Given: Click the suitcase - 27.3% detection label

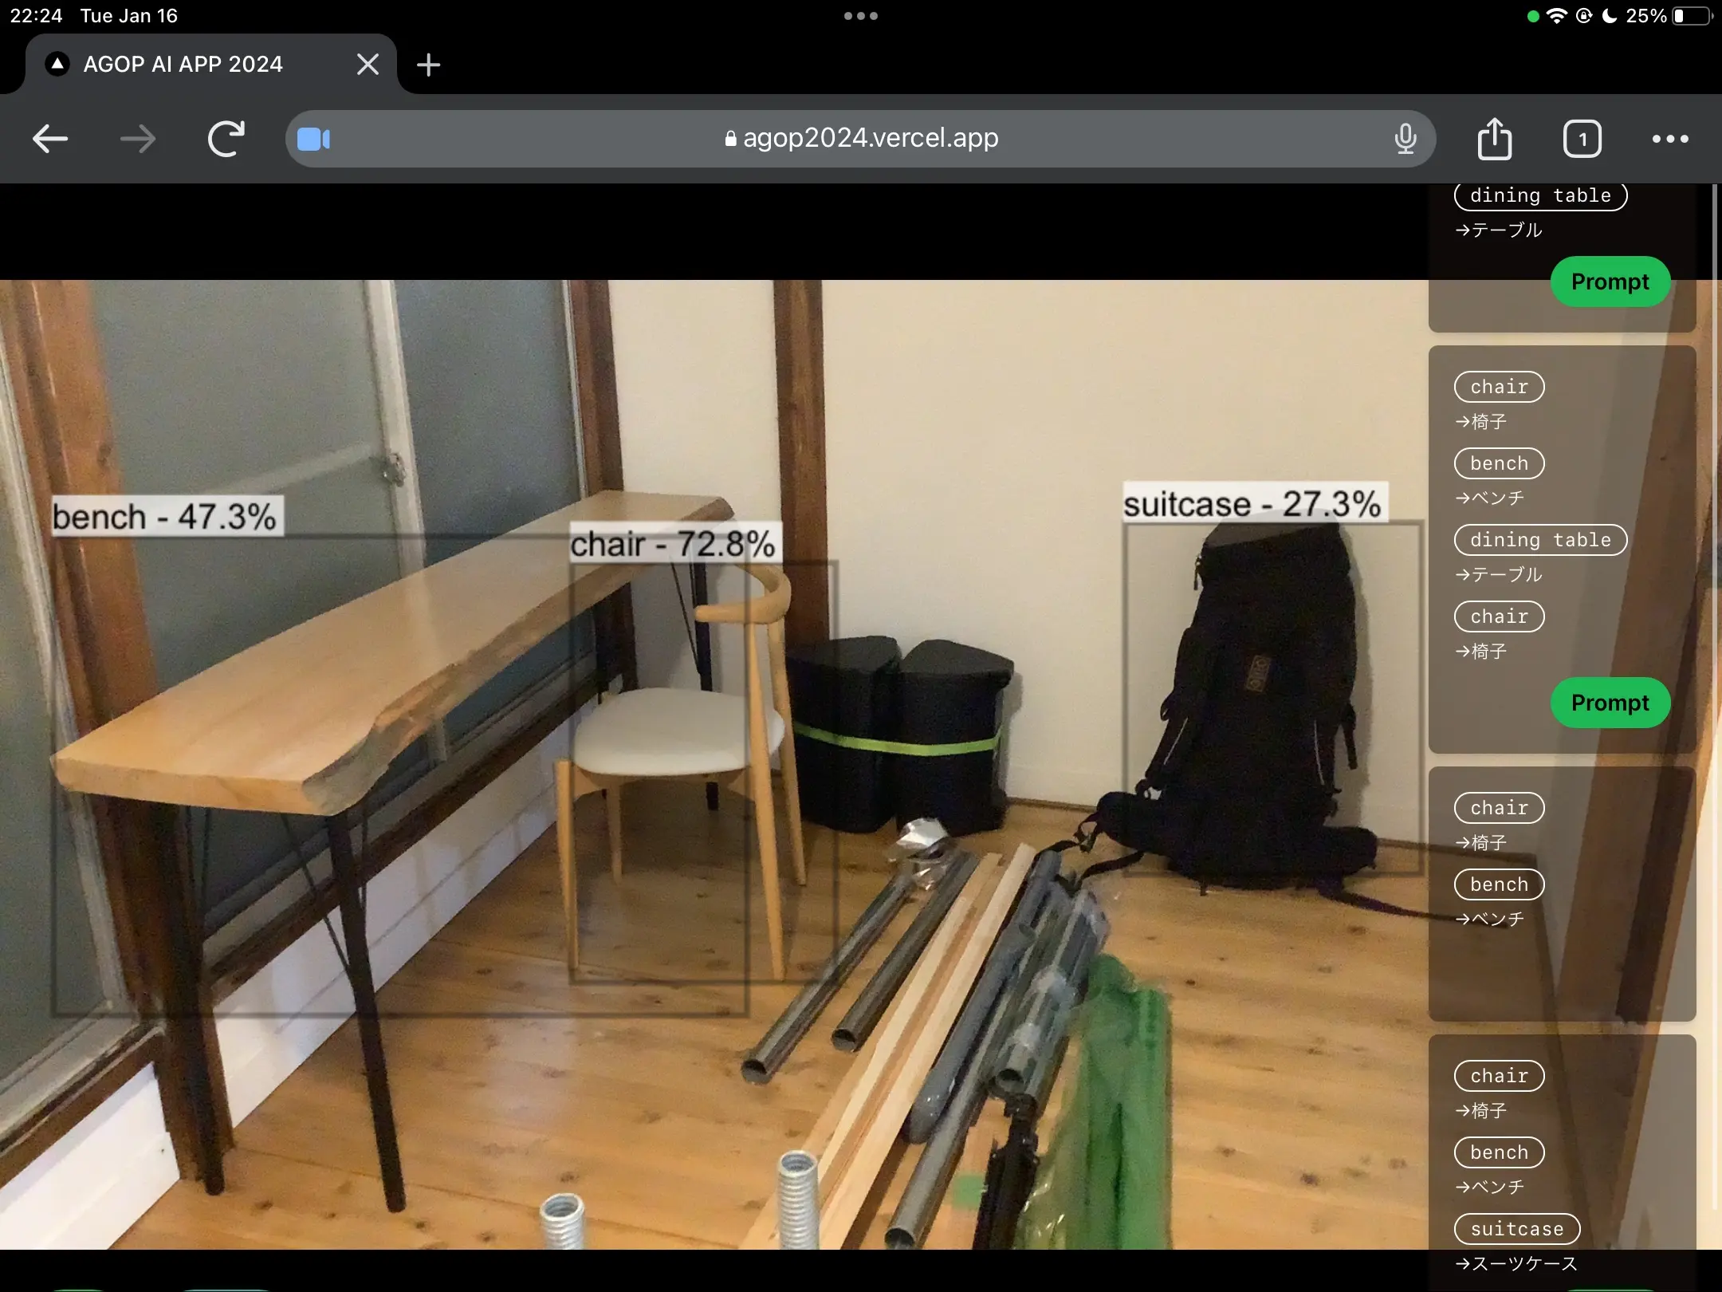Looking at the screenshot, I should [1252, 503].
